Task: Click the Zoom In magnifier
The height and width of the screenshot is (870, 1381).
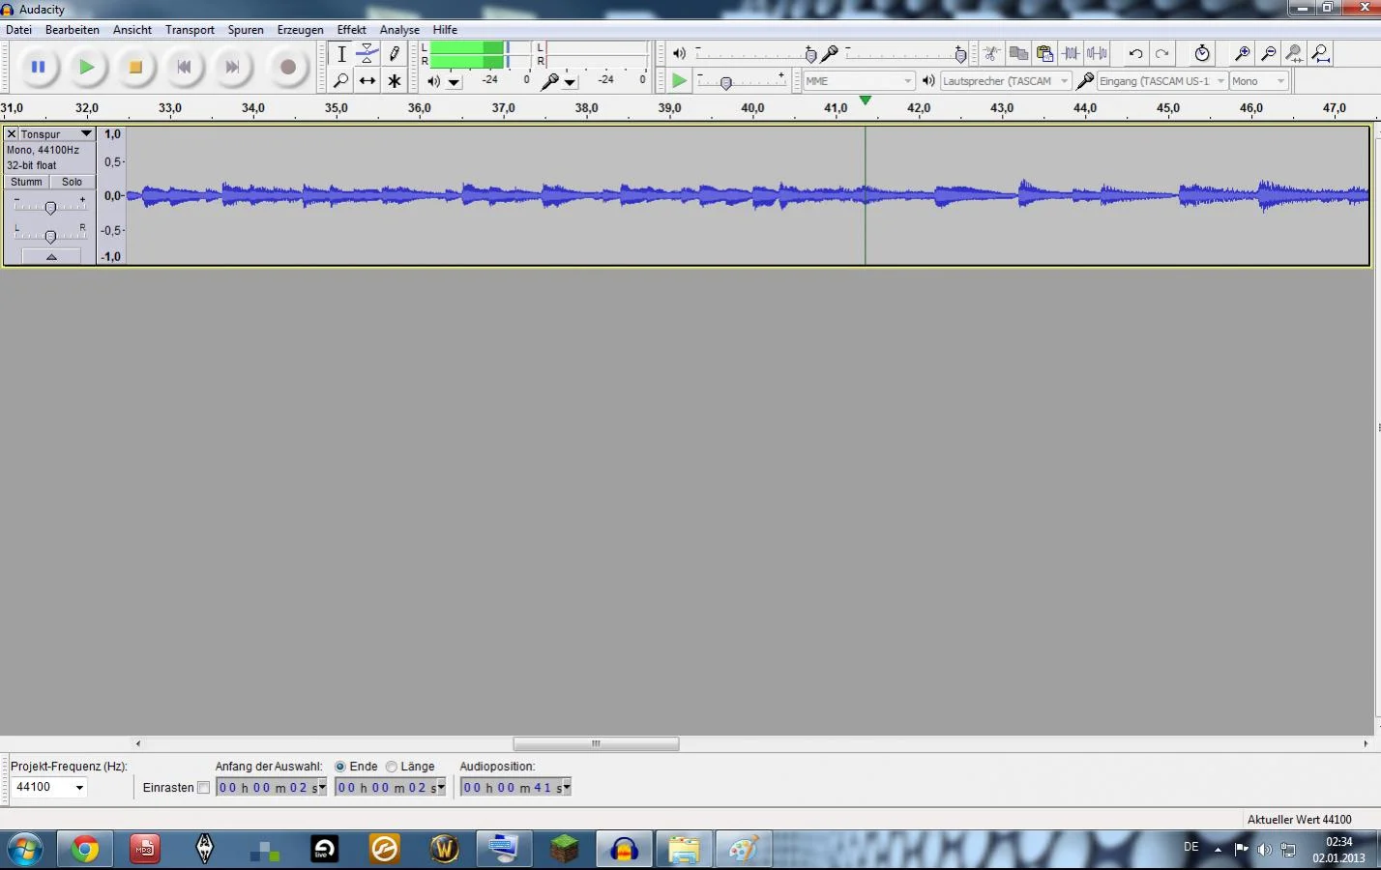Action: tap(1242, 54)
